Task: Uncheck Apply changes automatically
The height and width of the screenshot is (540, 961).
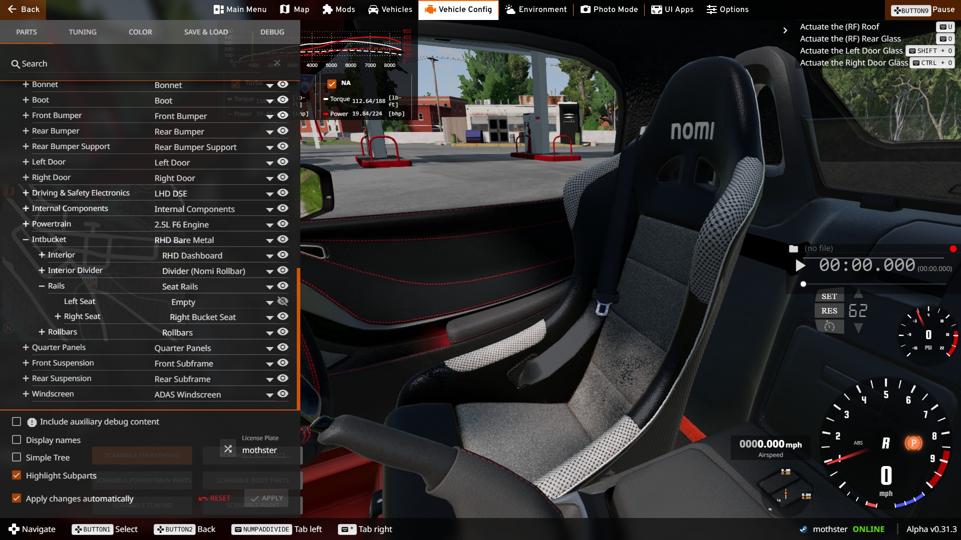Action: pos(17,498)
